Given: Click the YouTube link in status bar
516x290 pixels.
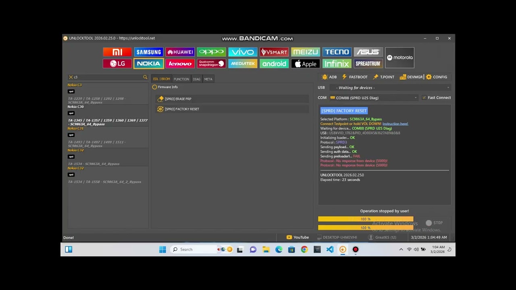Looking at the screenshot, I should [298, 237].
